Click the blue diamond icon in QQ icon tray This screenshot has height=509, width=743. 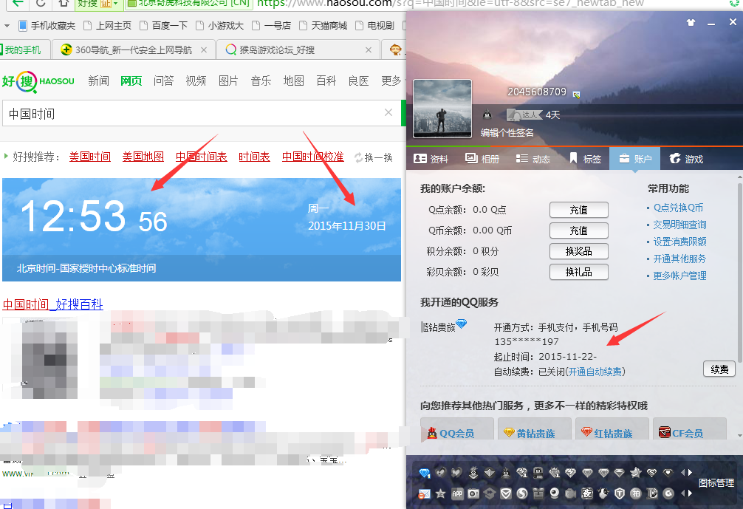tap(425, 473)
